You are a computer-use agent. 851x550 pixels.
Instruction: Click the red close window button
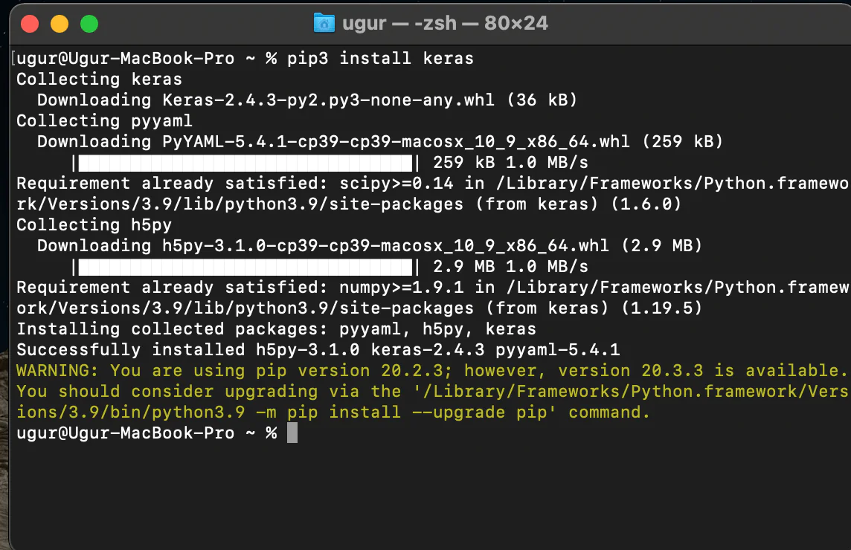click(x=30, y=24)
